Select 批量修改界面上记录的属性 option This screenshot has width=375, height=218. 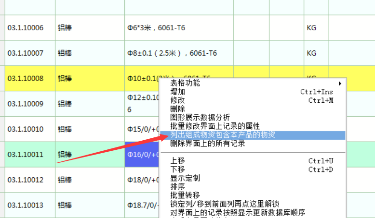(x=215, y=126)
